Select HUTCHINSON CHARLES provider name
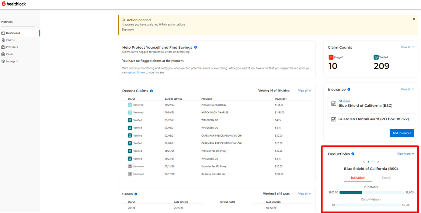 [215, 113]
